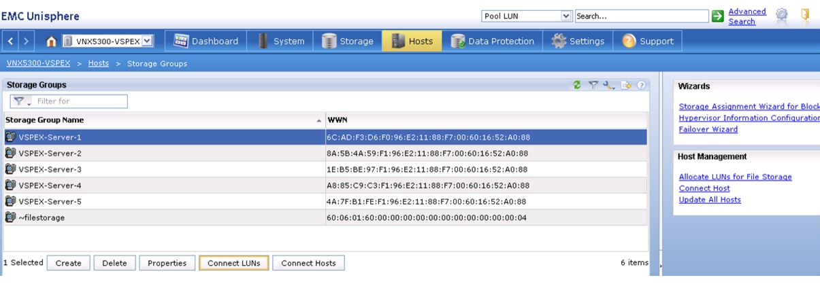The height and width of the screenshot is (299, 820).
Task: Click the ~filestorage group icon
Action: (x=11, y=217)
